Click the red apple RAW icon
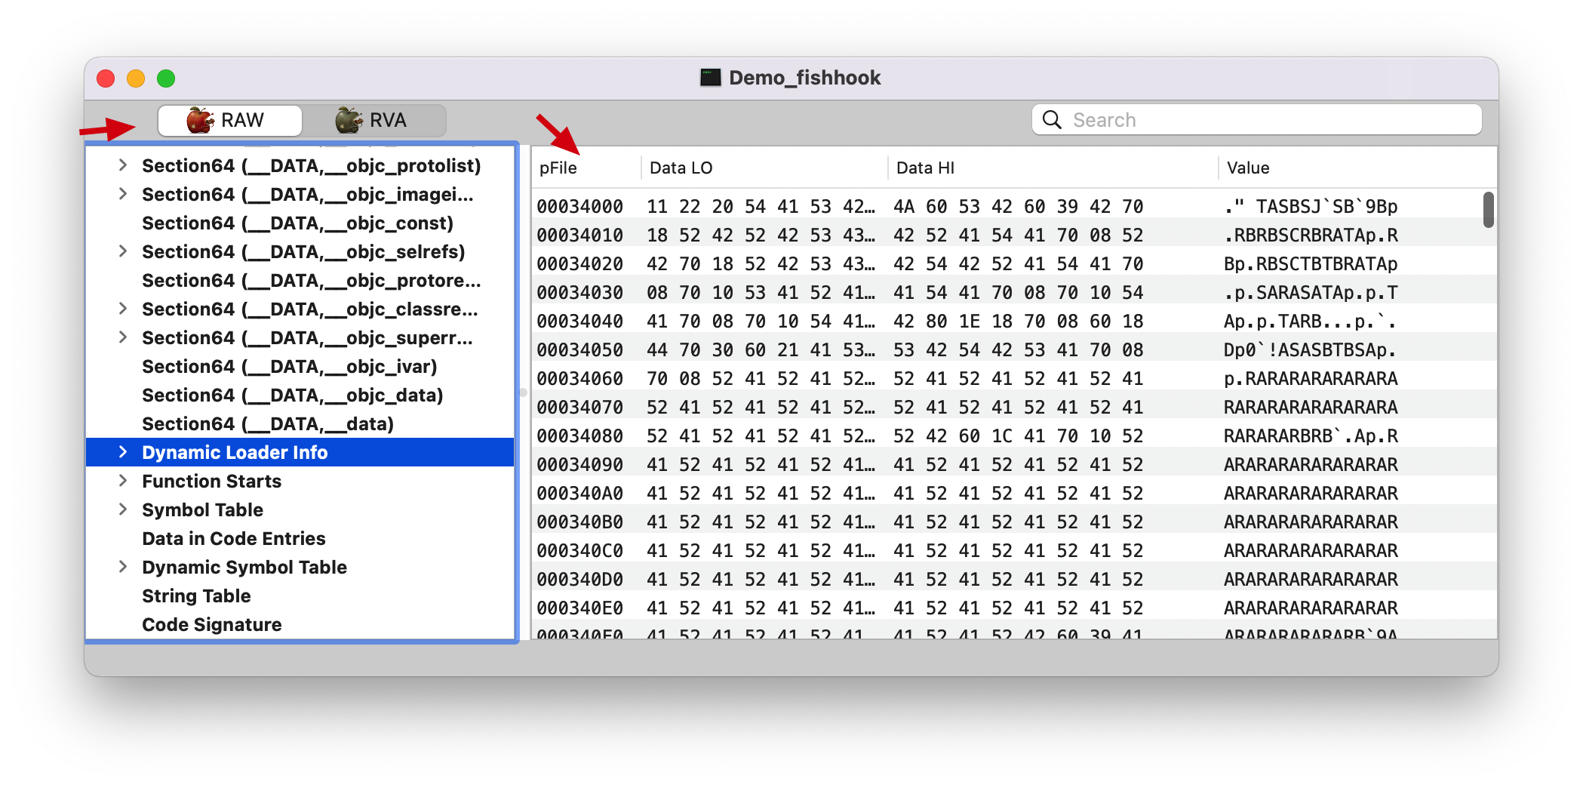This screenshot has height=788, width=1583. pyautogui.click(x=200, y=120)
